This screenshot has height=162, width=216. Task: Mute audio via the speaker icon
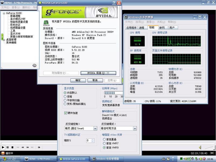pyautogui.click(x=200, y=147)
